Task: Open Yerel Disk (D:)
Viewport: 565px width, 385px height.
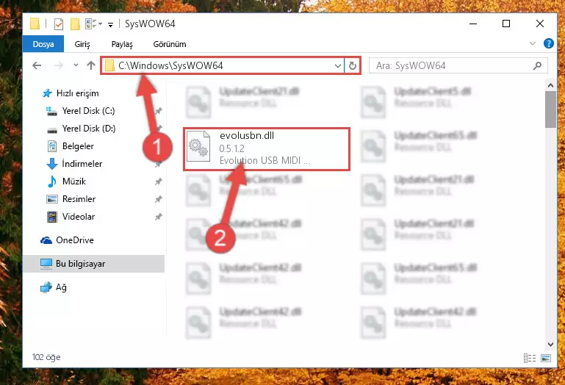Action: point(81,129)
